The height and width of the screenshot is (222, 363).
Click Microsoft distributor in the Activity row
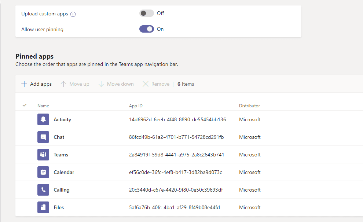250,119
